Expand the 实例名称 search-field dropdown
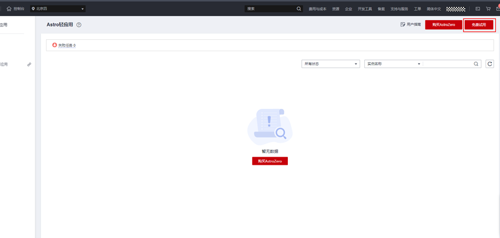Viewport: 500px width, 238px height. point(394,64)
